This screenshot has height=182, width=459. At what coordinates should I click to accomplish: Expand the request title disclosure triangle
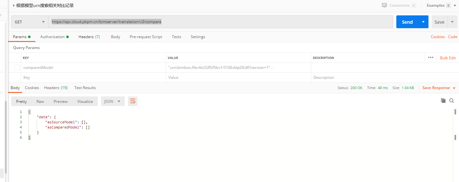14,5
